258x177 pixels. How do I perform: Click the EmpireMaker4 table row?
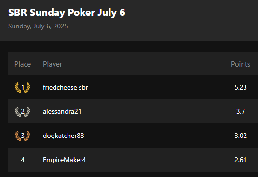click(x=133, y=160)
